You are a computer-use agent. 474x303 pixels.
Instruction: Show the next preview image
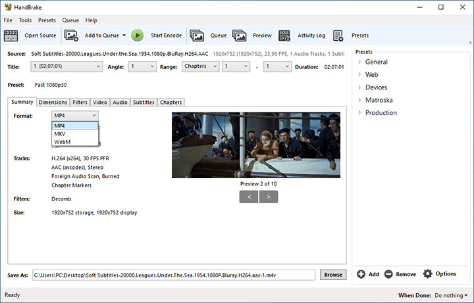pyautogui.click(x=269, y=197)
